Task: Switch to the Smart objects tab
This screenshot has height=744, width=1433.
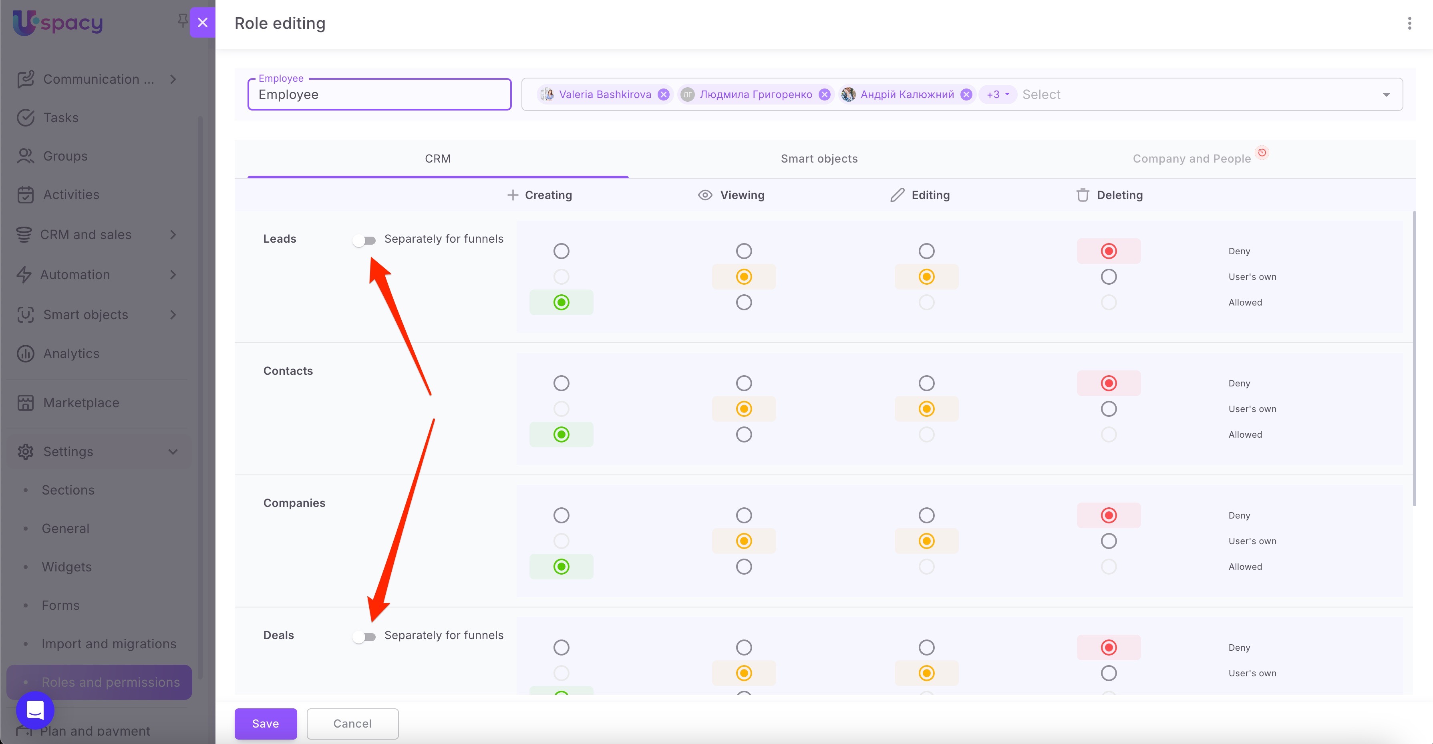Action: click(819, 159)
